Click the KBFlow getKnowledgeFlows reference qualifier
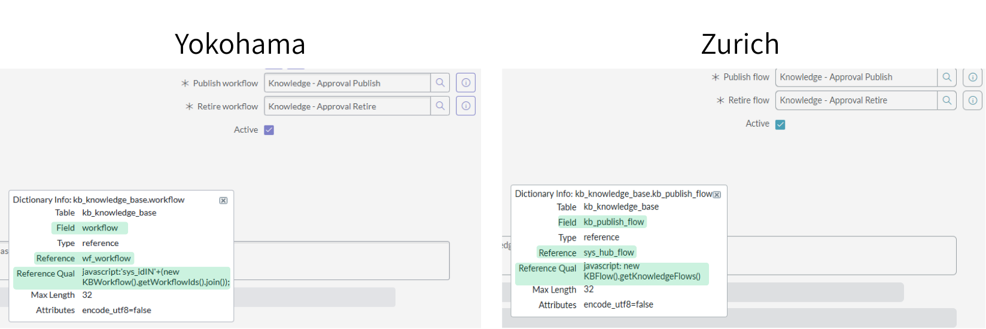 (642, 271)
